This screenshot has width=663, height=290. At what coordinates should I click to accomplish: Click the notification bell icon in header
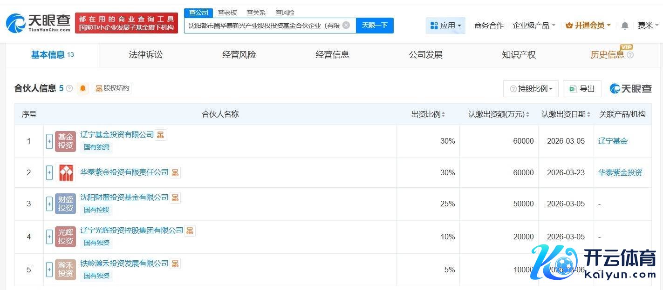pos(625,26)
